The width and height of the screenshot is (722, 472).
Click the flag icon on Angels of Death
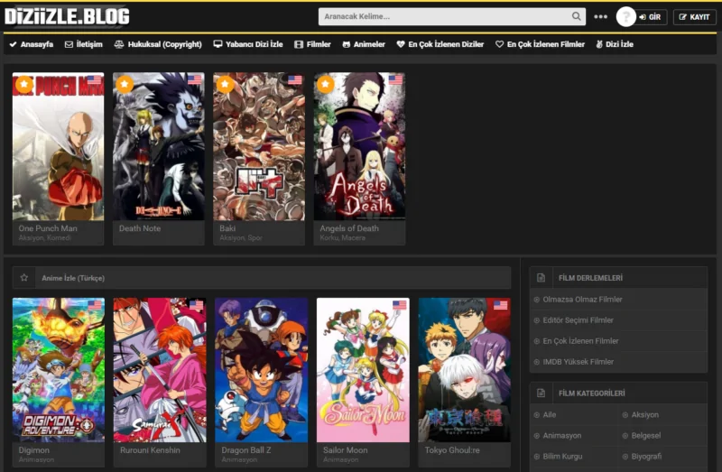tap(395, 79)
